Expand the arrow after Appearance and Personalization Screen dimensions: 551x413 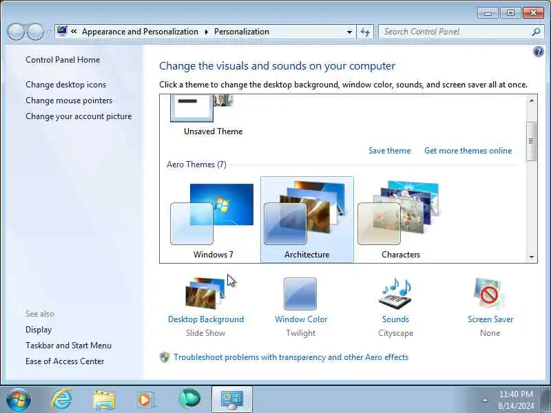[x=206, y=32]
